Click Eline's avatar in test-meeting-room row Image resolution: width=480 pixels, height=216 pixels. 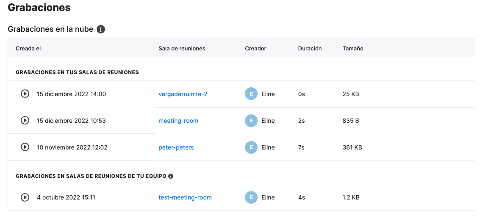[251, 197]
